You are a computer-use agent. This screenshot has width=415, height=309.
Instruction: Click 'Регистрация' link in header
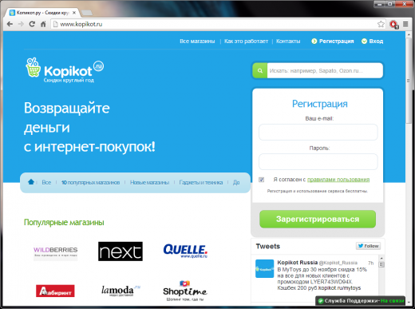click(x=333, y=42)
